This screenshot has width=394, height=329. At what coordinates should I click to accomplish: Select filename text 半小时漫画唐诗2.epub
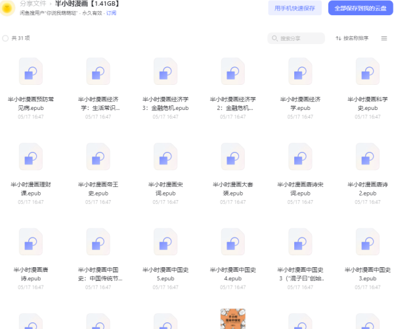[x=367, y=189]
